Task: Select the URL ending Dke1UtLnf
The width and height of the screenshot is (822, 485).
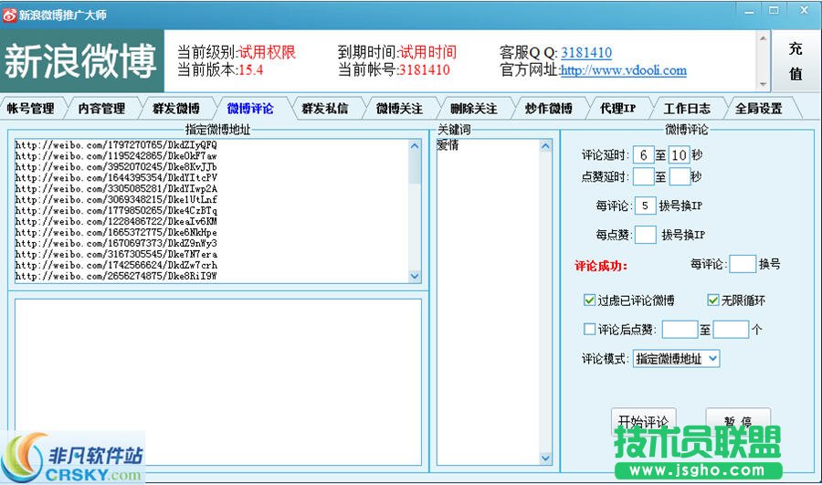Action: pos(116,200)
